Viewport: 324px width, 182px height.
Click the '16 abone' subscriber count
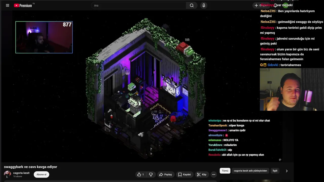click(17, 176)
